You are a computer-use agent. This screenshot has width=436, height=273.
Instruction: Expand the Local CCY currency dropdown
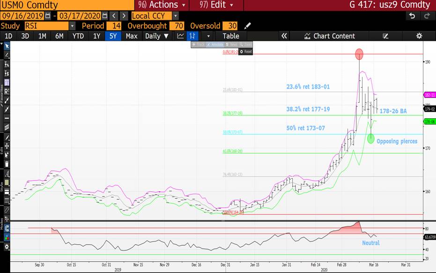tap(176, 16)
